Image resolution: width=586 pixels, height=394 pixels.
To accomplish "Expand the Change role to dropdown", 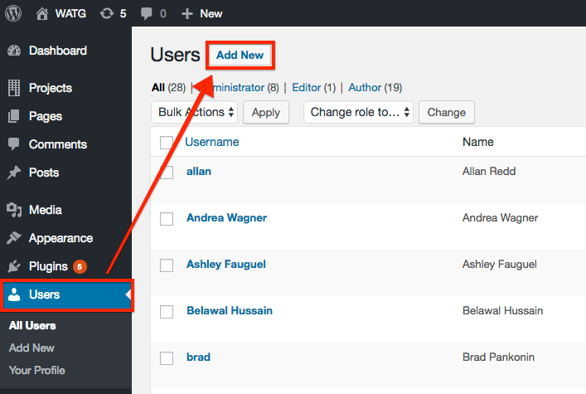I will [358, 112].
